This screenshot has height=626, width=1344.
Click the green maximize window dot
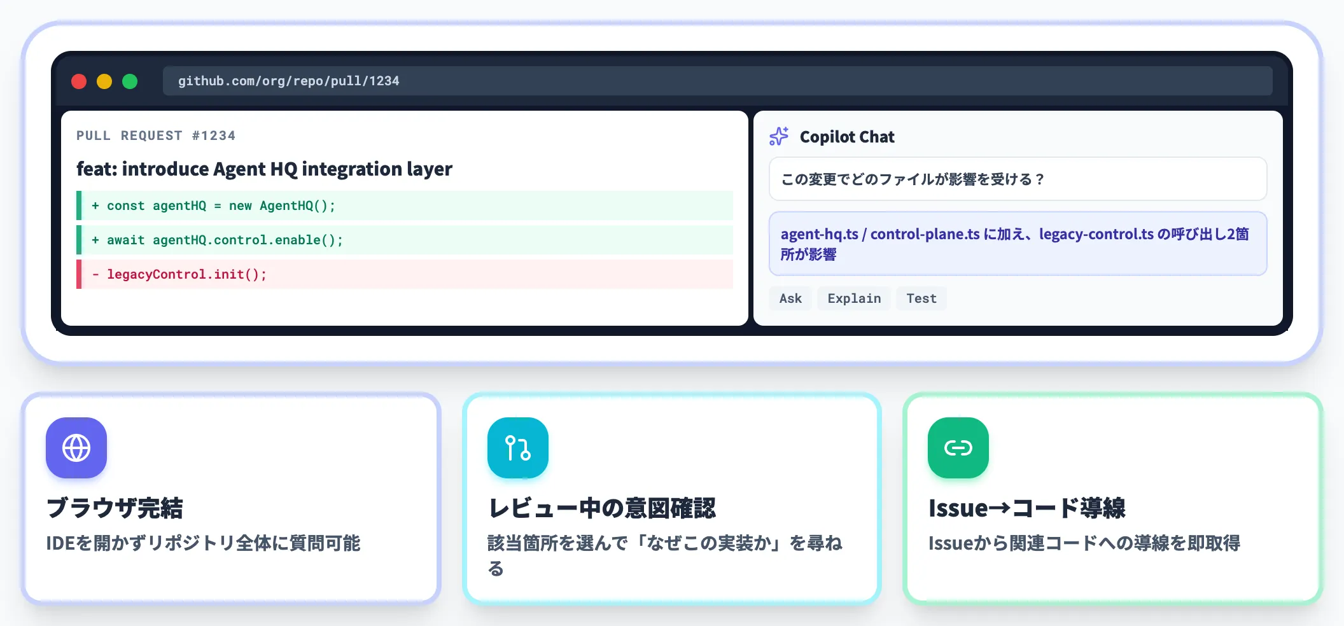[x=130, y=81]
